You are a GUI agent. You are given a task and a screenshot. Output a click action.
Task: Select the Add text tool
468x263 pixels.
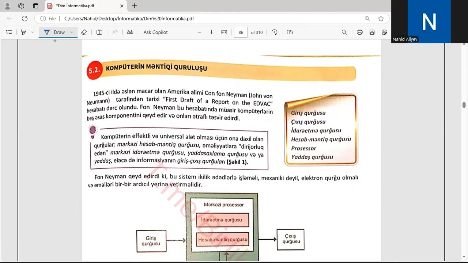click(99, 32)
